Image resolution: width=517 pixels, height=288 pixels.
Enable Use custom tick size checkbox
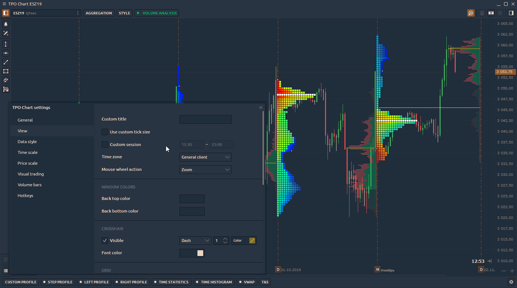tap(105, 132)
